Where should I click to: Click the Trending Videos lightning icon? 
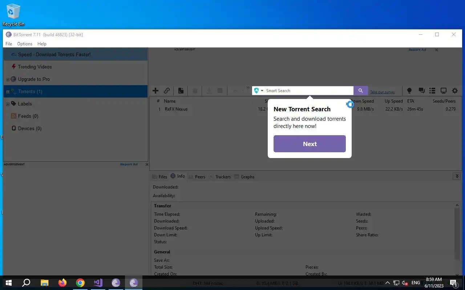coord(14,67)
